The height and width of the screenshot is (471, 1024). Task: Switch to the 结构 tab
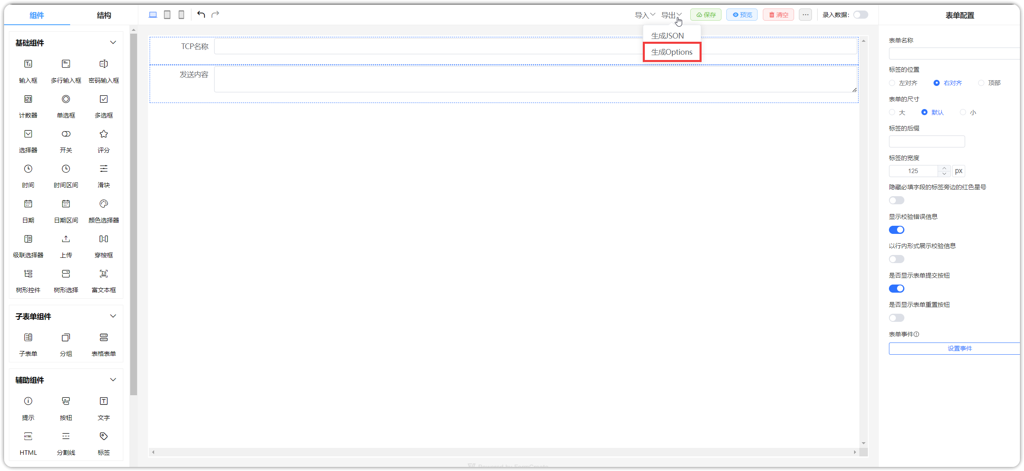tap(104, 15)
